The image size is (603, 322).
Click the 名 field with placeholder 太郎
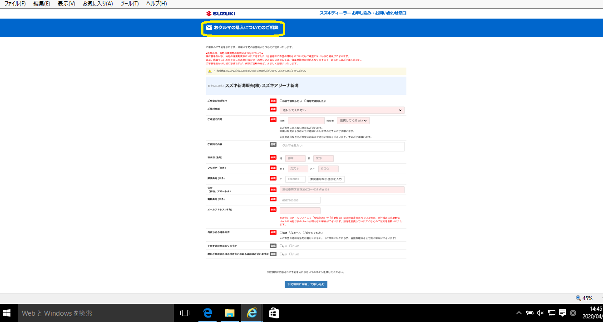pos(323,158)
